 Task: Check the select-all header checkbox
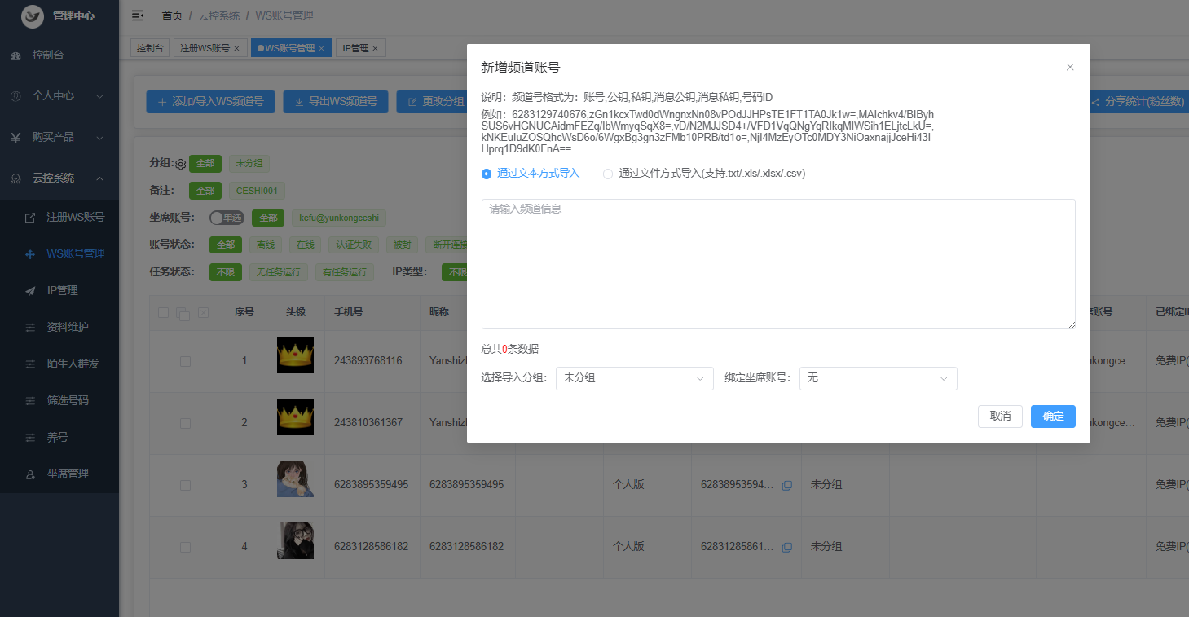point(163,312)
